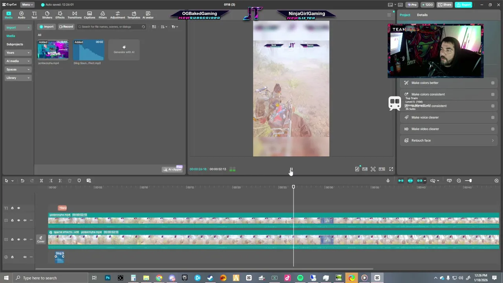Viewport: 503px width, 283px height.
Task: Open the selection tool dropdown arrow
Action: 13,181
